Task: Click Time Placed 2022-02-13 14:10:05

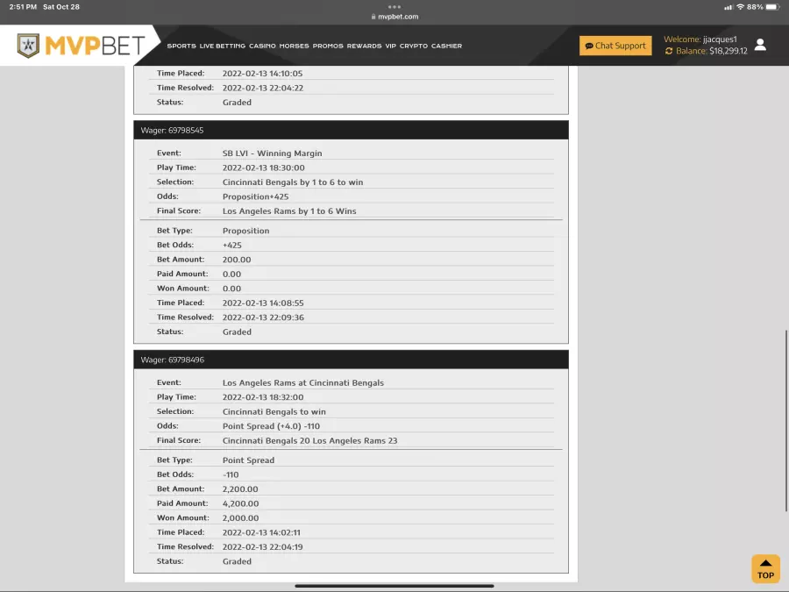Action: click(263, 74)
